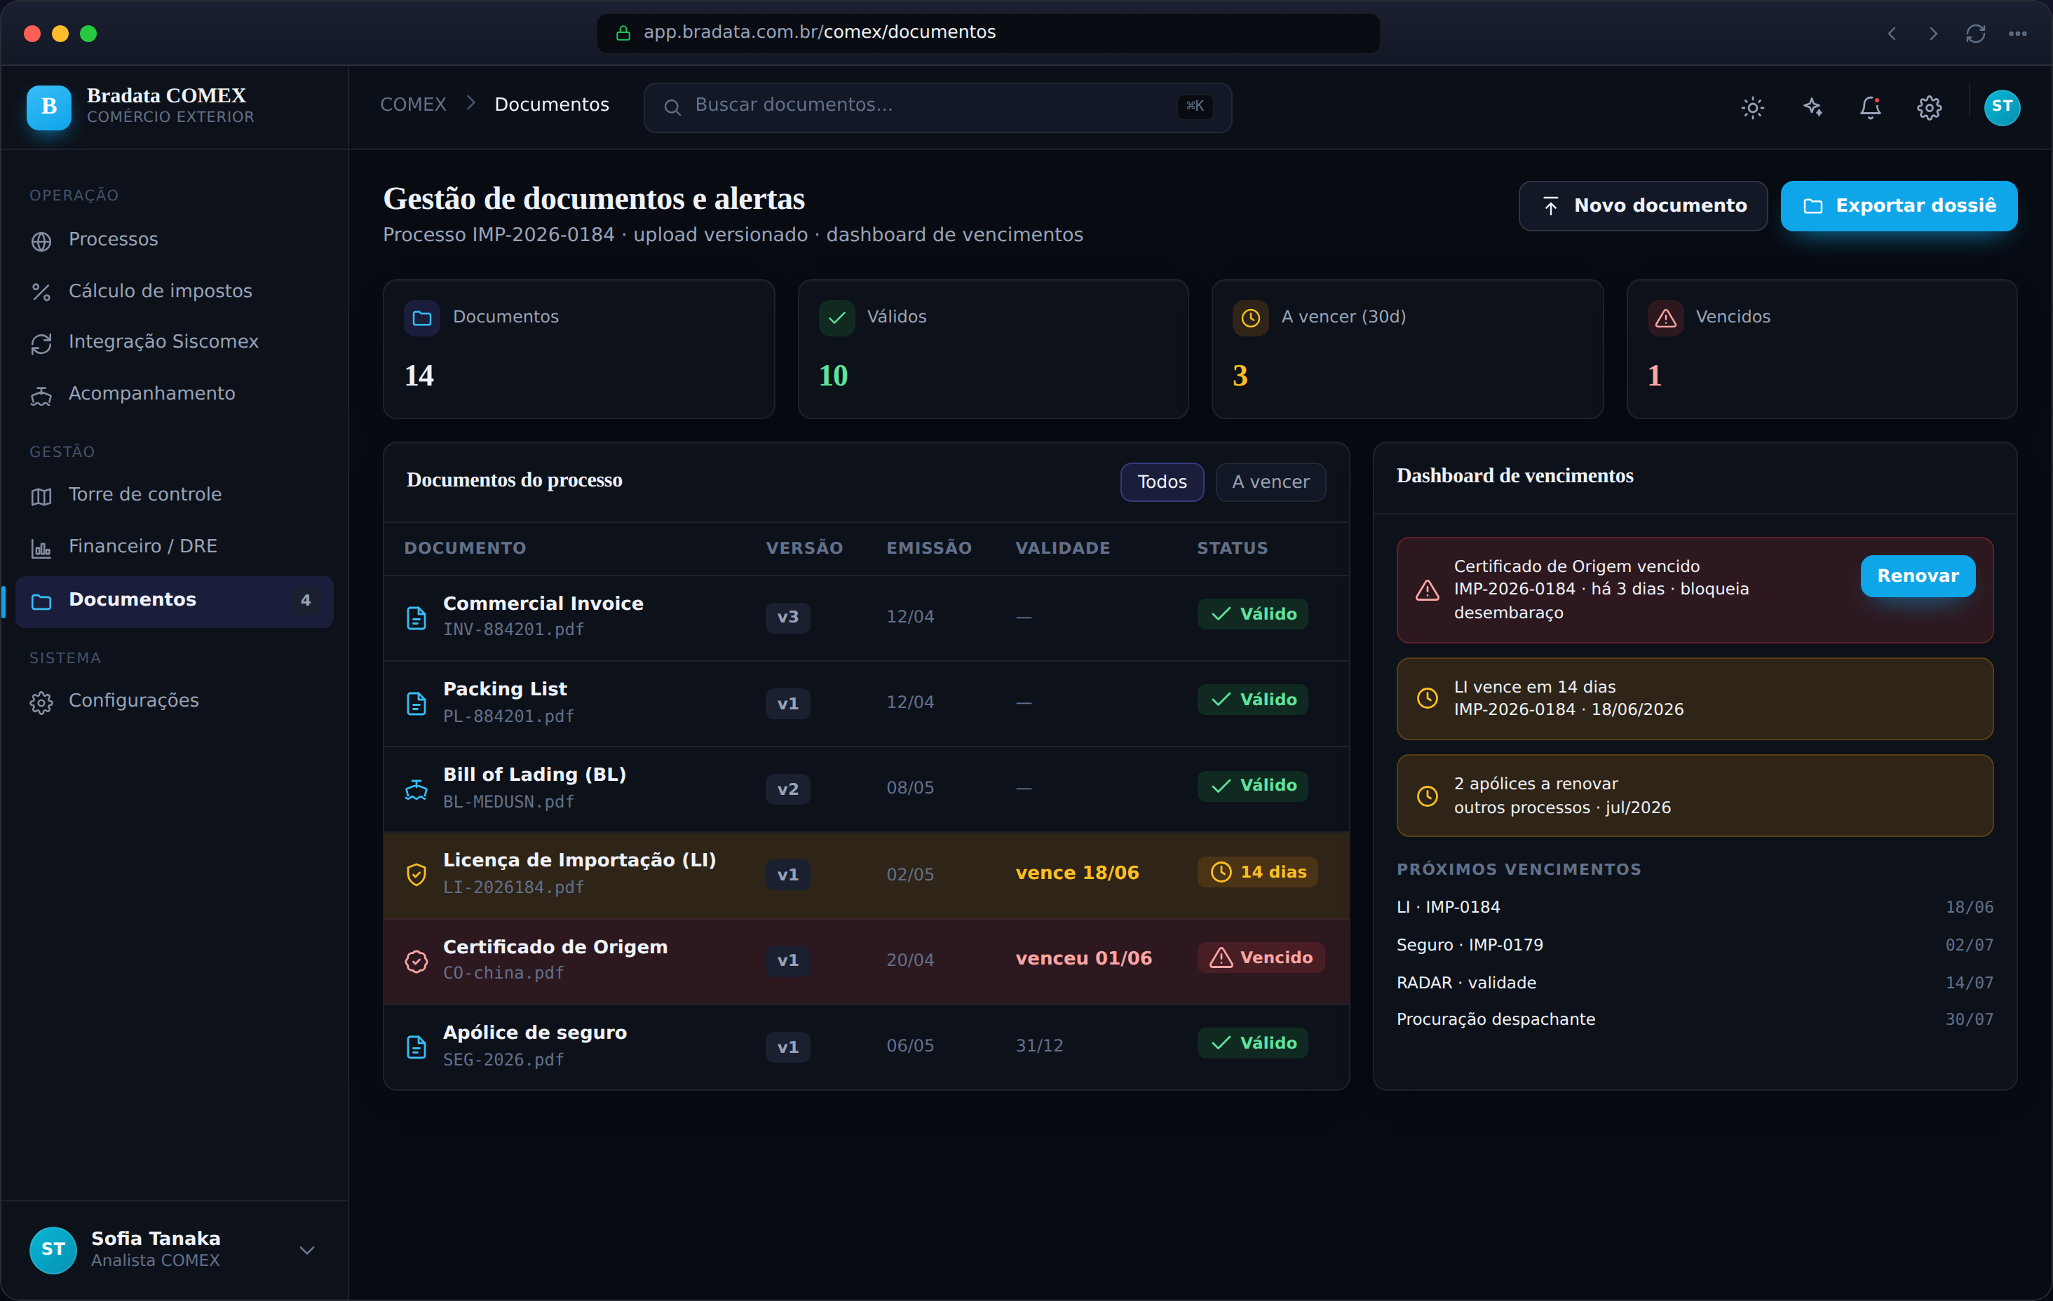
Task: Open the browser more options ellipsis
Action: (x=2017, y=33)
